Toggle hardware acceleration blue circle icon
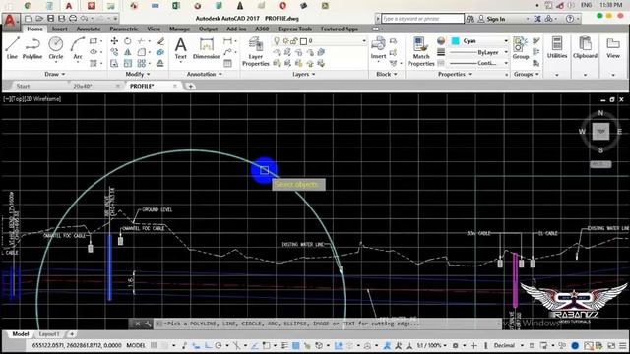Screen dimensions: 630x354 575,345
